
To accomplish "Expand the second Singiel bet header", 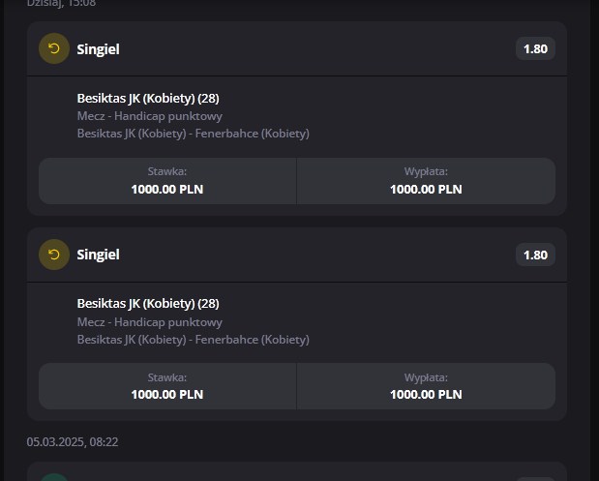I will 297,255.
